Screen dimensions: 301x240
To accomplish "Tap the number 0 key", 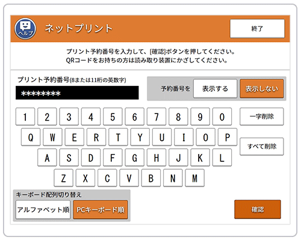I will pos(222,117).
